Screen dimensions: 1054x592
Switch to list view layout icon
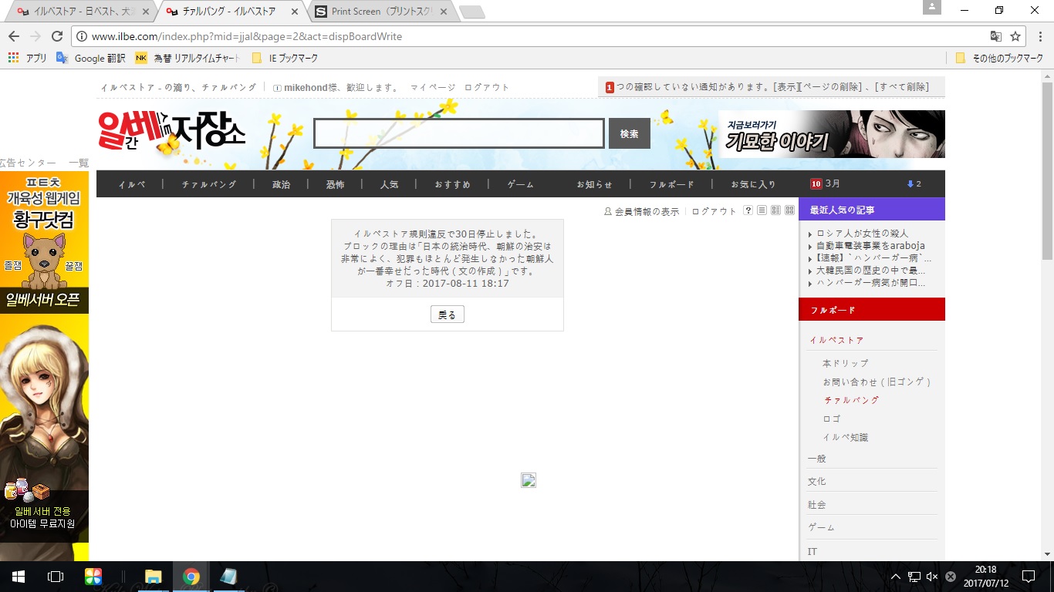[x=762, y=210]
